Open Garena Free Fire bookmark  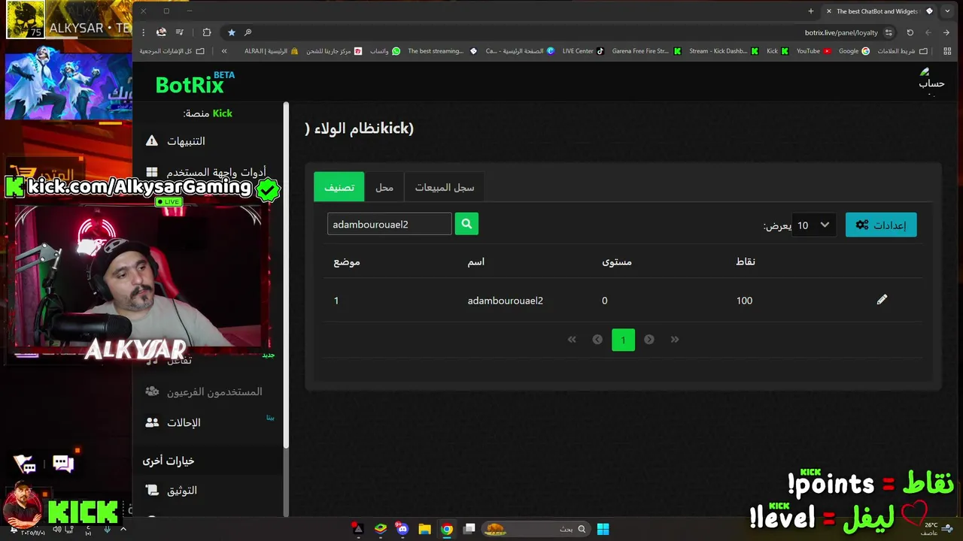[x=646, y=51]
